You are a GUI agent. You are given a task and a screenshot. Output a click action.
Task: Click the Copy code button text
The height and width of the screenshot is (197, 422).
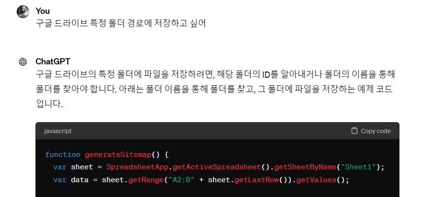coord(376,131)
